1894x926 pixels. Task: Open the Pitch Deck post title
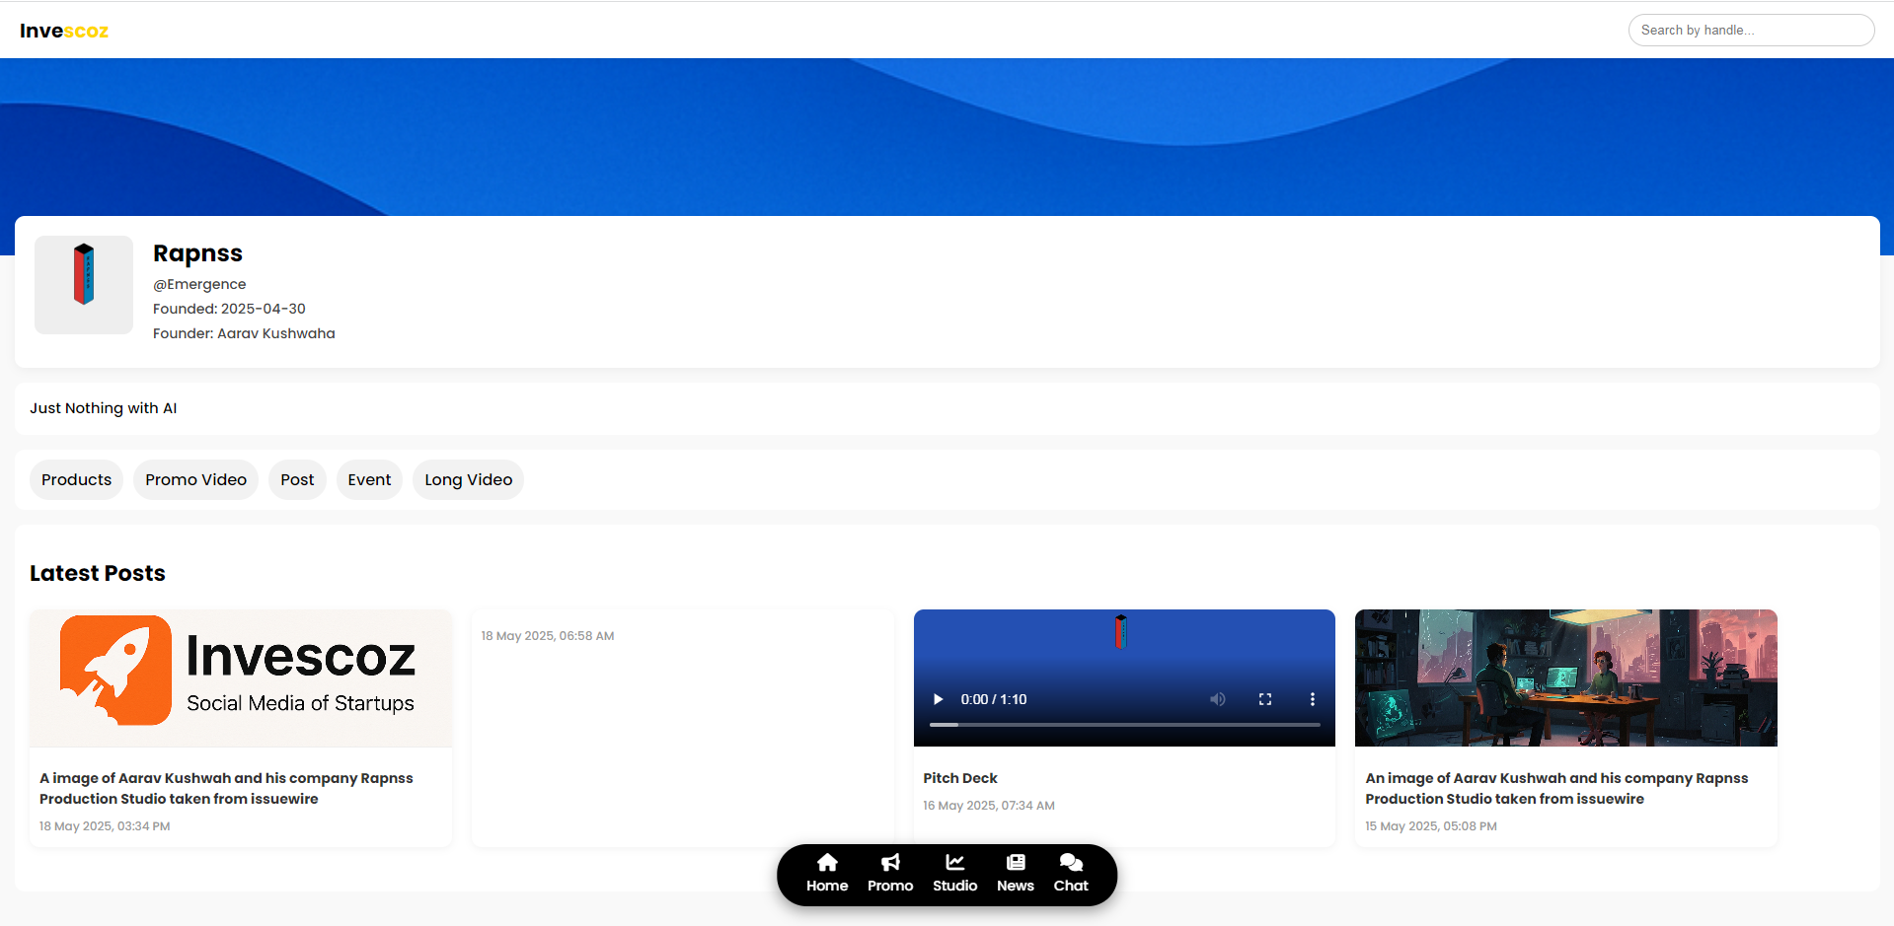(x=960, y=778)
